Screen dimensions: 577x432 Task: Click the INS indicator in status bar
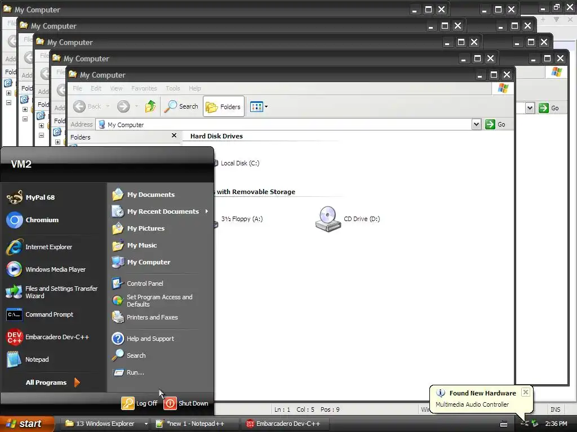pyautogui.click(x=555, y=409)
